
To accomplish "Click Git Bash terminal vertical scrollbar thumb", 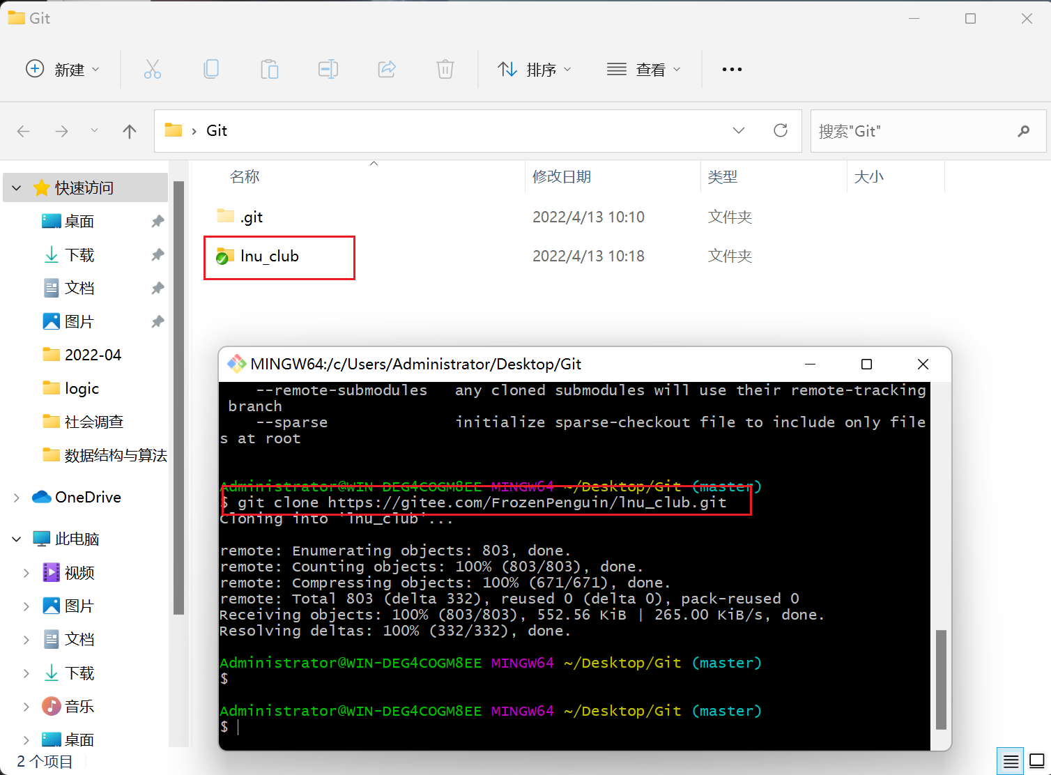I will (x=941, y=680).
